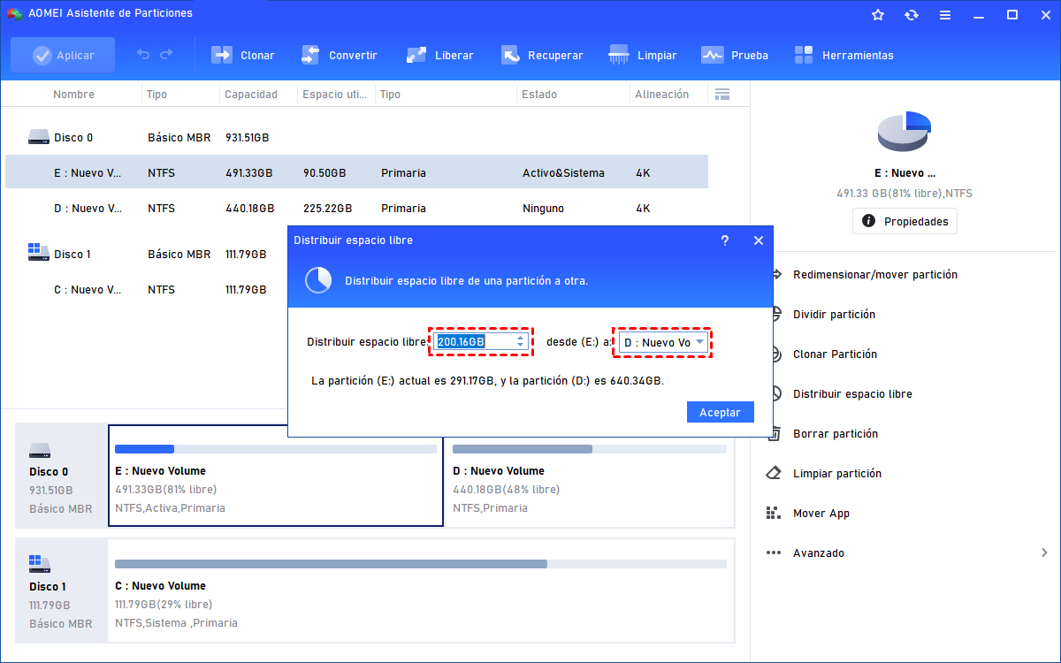Viewport: 1061px width, 663px height.
Task: Open the Recuperar recovery tool
Action: pos(543,55)
